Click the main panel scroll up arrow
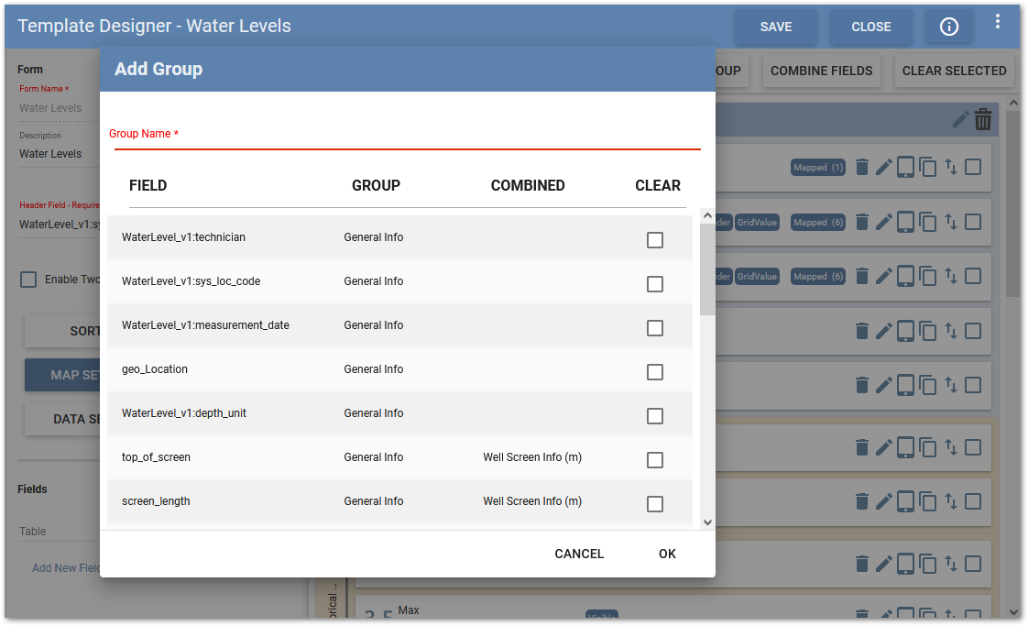The height and width of the screenshot is (626, 1028). point(1013,103)
